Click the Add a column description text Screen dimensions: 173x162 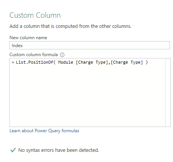(x=71, y=26)
